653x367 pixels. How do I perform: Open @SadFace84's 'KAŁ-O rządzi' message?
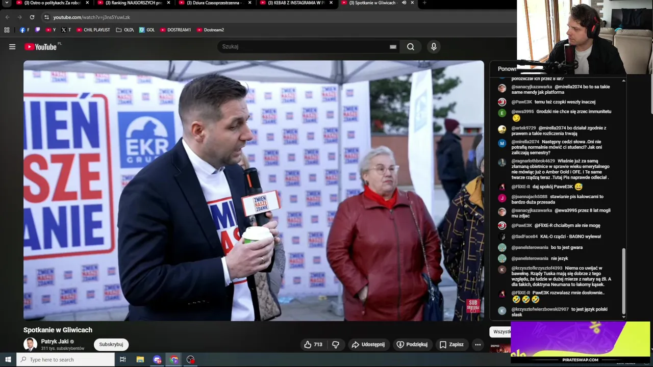pyautogui.click(x=556, y=237)
